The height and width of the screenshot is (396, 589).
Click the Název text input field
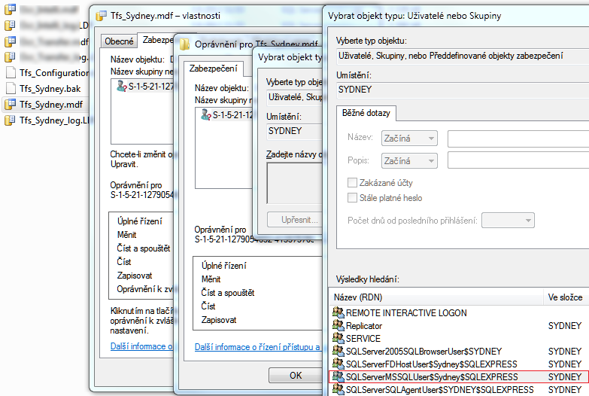518,139
